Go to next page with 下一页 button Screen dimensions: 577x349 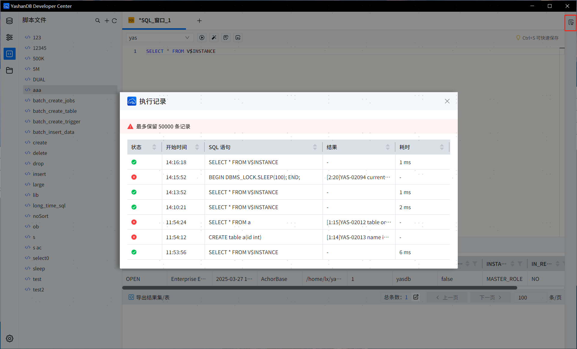tap(487, 297)
